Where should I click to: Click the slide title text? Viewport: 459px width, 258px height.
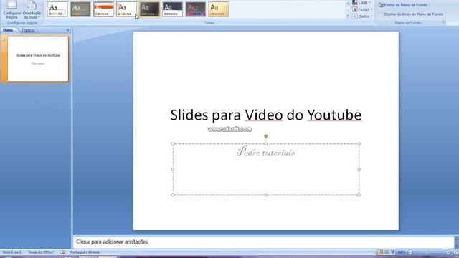click(x=266, y=115)
